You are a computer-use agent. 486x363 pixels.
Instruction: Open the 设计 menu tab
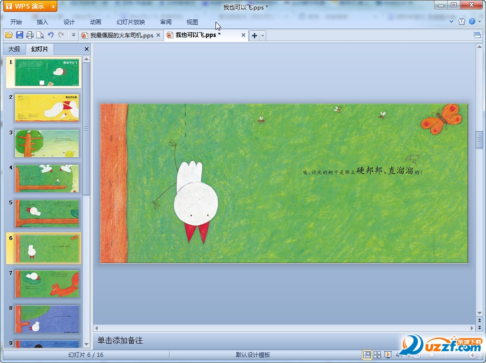[x=69, y=22]
